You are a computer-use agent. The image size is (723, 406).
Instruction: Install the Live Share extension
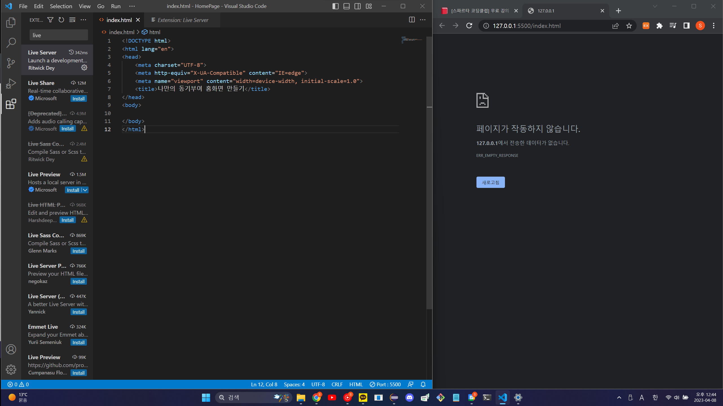point(78,99)
